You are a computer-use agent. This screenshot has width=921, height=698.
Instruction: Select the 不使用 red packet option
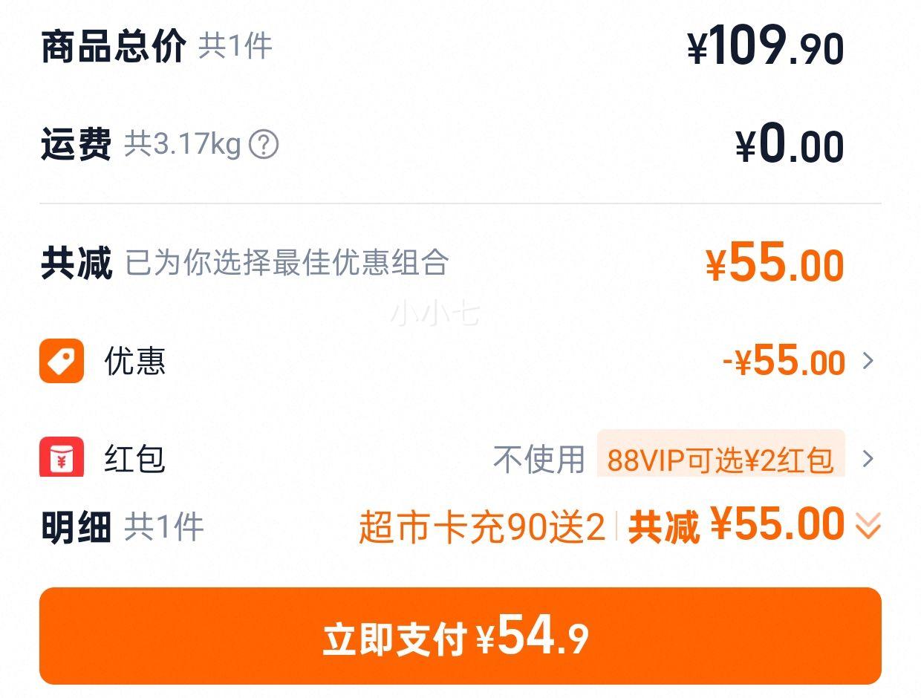click(x=539, y=459)
